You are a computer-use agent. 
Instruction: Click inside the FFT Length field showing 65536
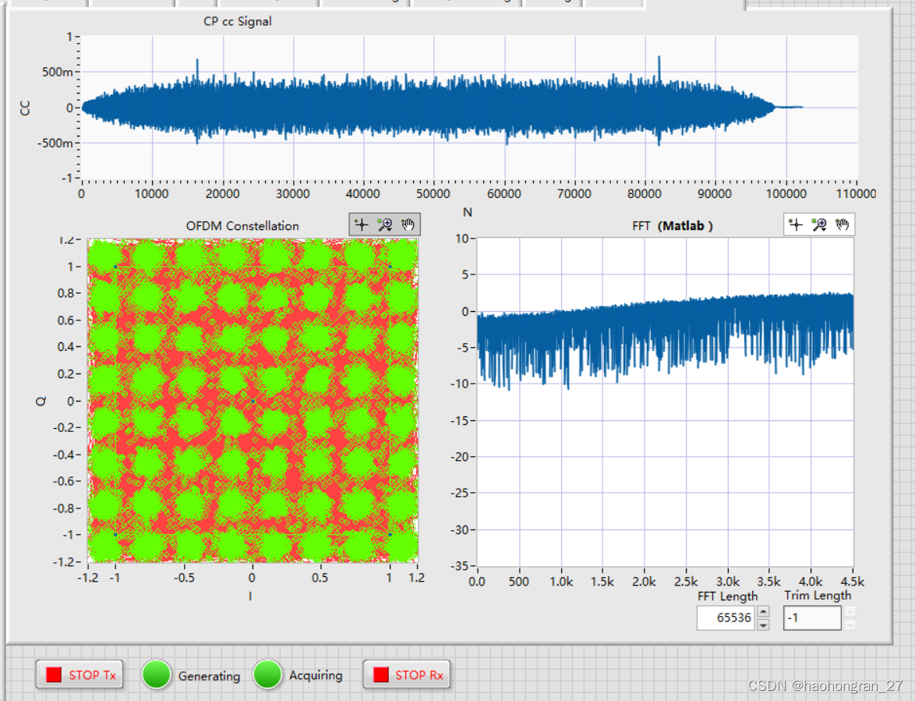[x=725, y=618]
